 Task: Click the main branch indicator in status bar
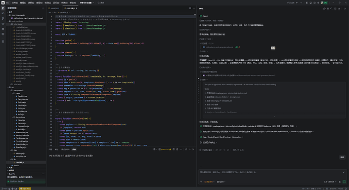[x=4, y=188]
